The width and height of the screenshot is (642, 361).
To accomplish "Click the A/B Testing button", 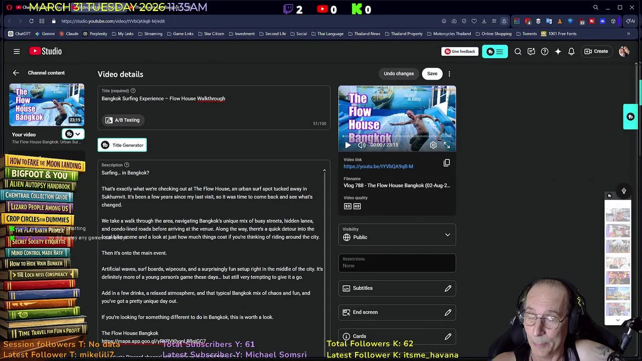I will [x=122, y=120].
